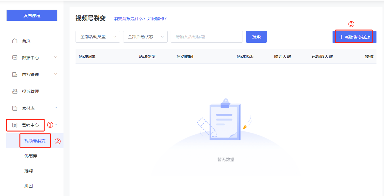
Task: Click the 发布课程 button
Action: coord(32,15)
